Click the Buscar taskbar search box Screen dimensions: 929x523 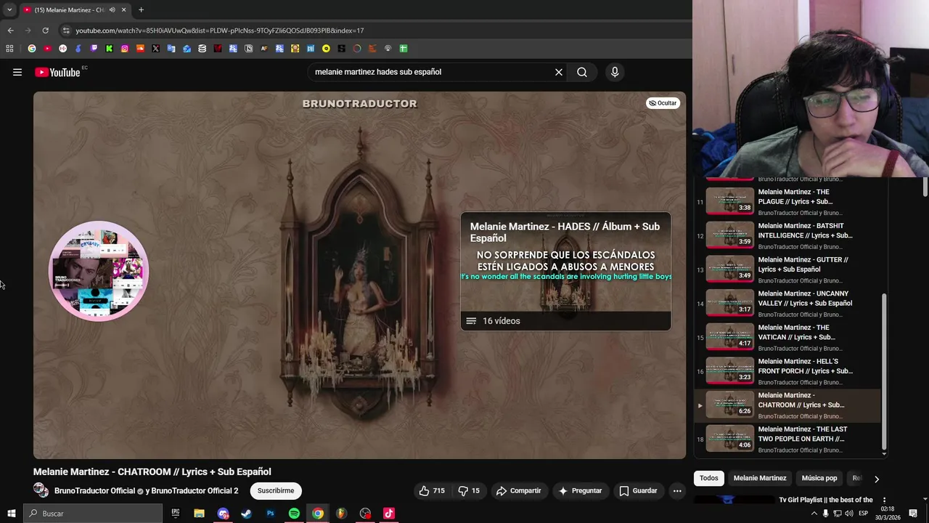pos(93,514)
